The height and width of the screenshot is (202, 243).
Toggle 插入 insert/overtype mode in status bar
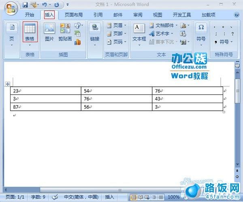pos(109,197)
